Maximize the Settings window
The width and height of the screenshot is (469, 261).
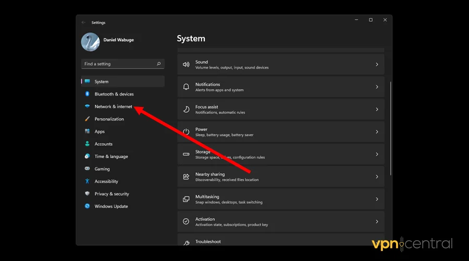[x=371, y=20]
